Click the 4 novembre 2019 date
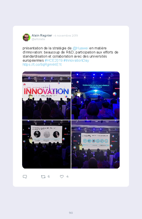This screenshot has width=142, height=219. tap(66, 36)
